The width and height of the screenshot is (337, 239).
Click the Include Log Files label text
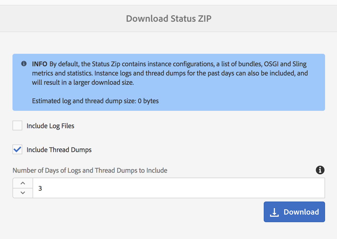click(x=50, y=126)
